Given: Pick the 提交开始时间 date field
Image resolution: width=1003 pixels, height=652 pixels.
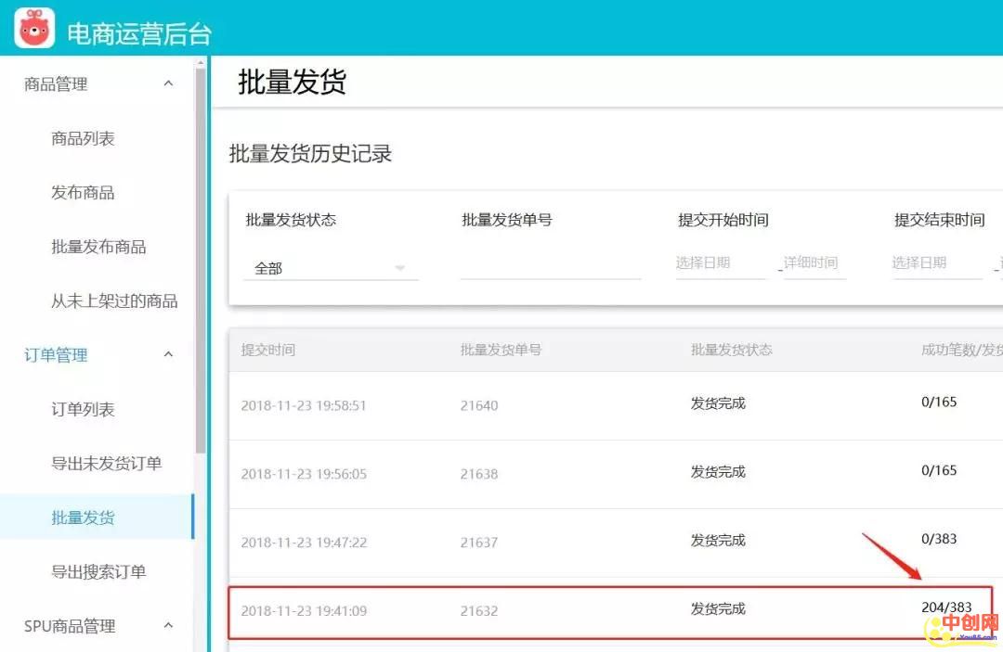Looking at the screenshot, I should coord(721,263).
